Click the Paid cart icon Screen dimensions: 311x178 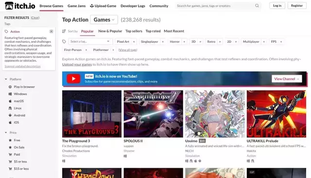click(10, 154)
